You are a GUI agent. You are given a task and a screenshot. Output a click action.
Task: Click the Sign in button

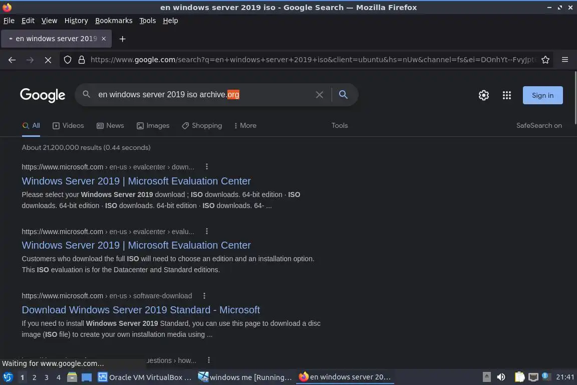pyautogui.click(x=543, y=95)
